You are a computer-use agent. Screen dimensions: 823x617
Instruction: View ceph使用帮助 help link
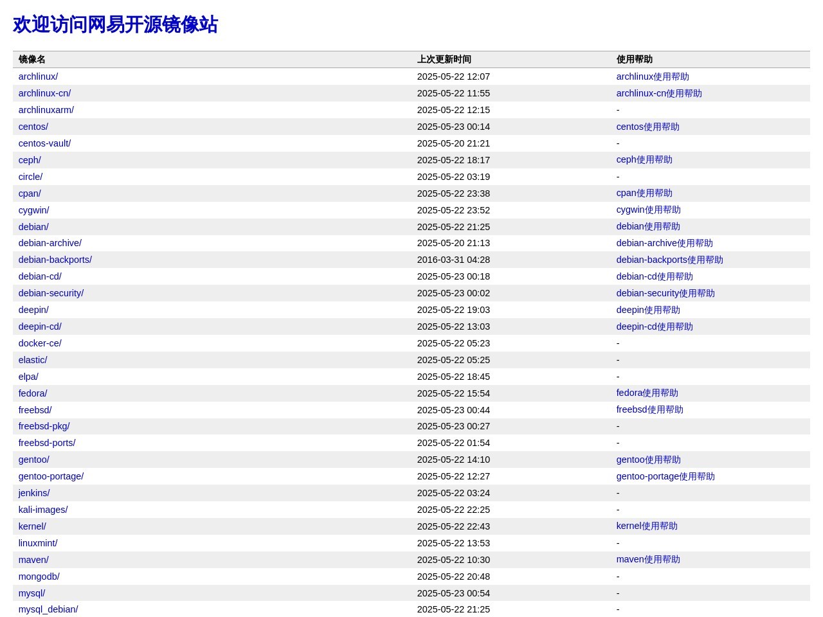click(644, 159)
